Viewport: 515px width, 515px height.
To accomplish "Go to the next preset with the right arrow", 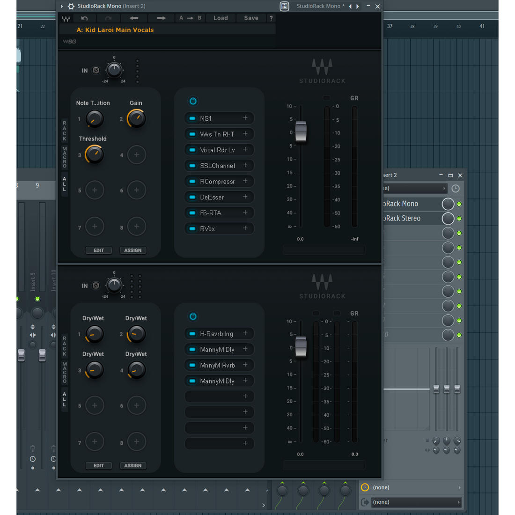I will [161, 18].
